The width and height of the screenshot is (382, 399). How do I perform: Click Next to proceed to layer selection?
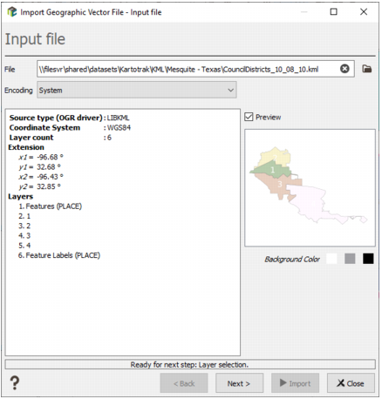click(239, 383)
